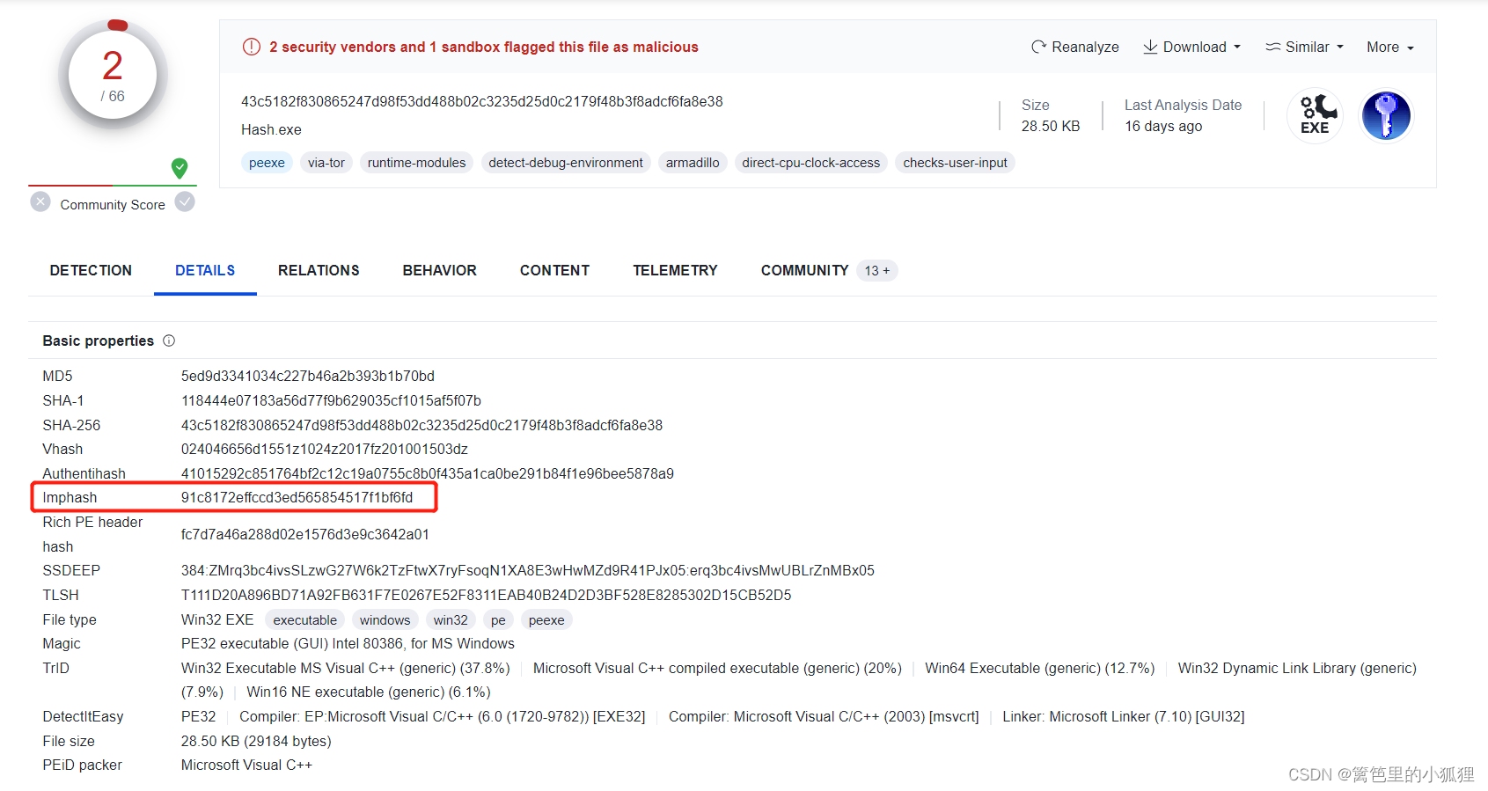
Task: Click the red malicious alert icon
Action: click(252, 47)
